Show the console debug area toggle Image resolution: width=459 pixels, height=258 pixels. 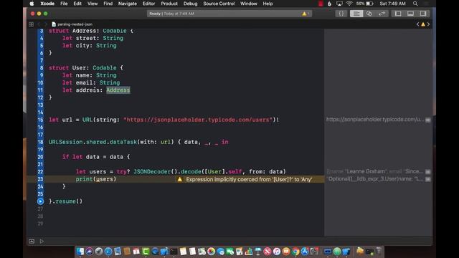[x=32, y=242]
